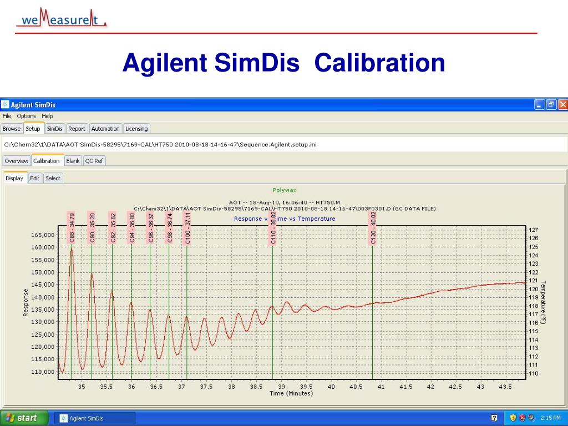The width and height of the screenshot is (568, 426).
Task: Click the GC DATA FILE path text
Action: click(285, 209)
